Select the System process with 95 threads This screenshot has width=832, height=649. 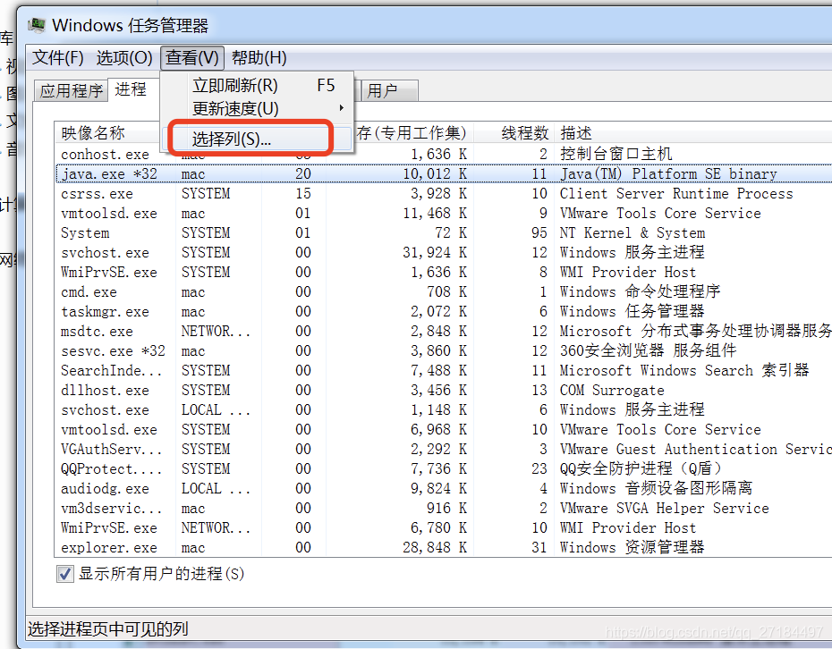click(x=444, y=232)
